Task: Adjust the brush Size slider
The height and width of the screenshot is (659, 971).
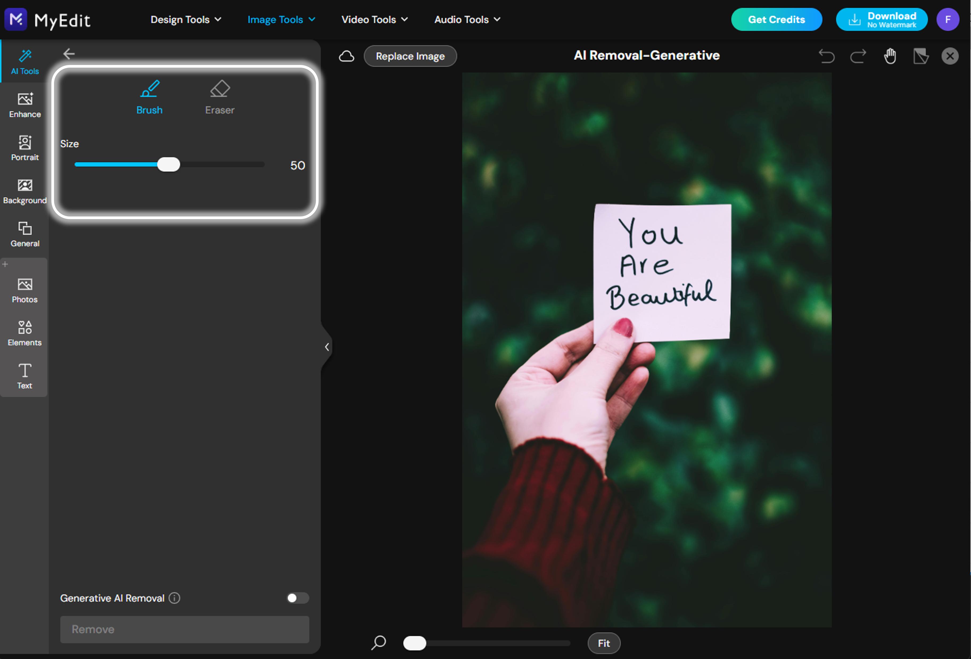Action: coord(169,164)
